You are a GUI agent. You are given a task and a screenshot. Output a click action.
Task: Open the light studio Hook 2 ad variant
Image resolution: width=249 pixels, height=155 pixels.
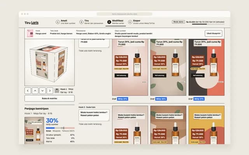point(130,125)
